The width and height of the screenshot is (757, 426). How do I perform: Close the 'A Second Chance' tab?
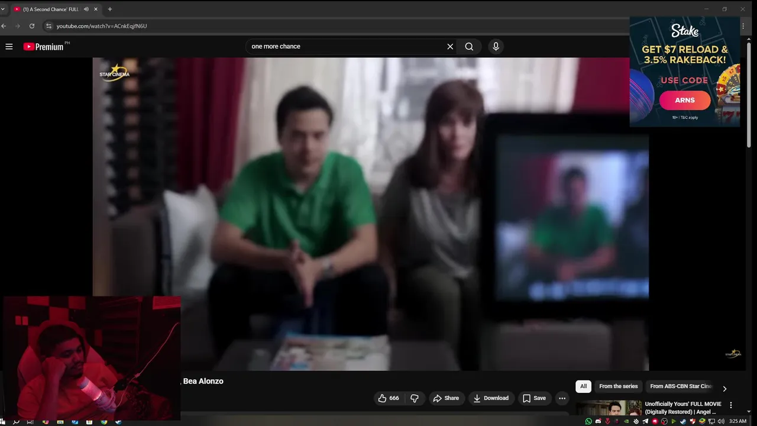click(96, 9)
